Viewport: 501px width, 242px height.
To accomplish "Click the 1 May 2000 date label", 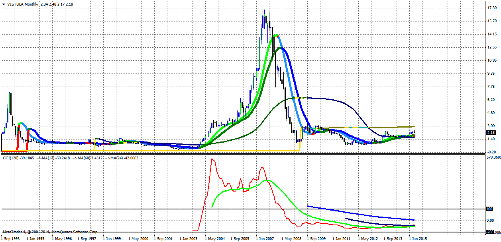I will (138, 239).
